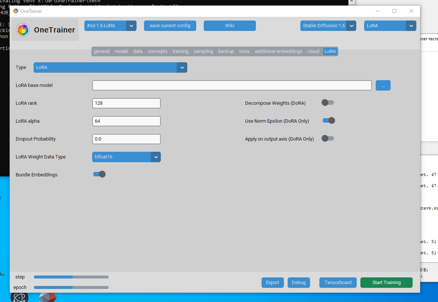438x302 pixels.
Task: Click the OneTrainer logo icon
Action: pos(23,30)
